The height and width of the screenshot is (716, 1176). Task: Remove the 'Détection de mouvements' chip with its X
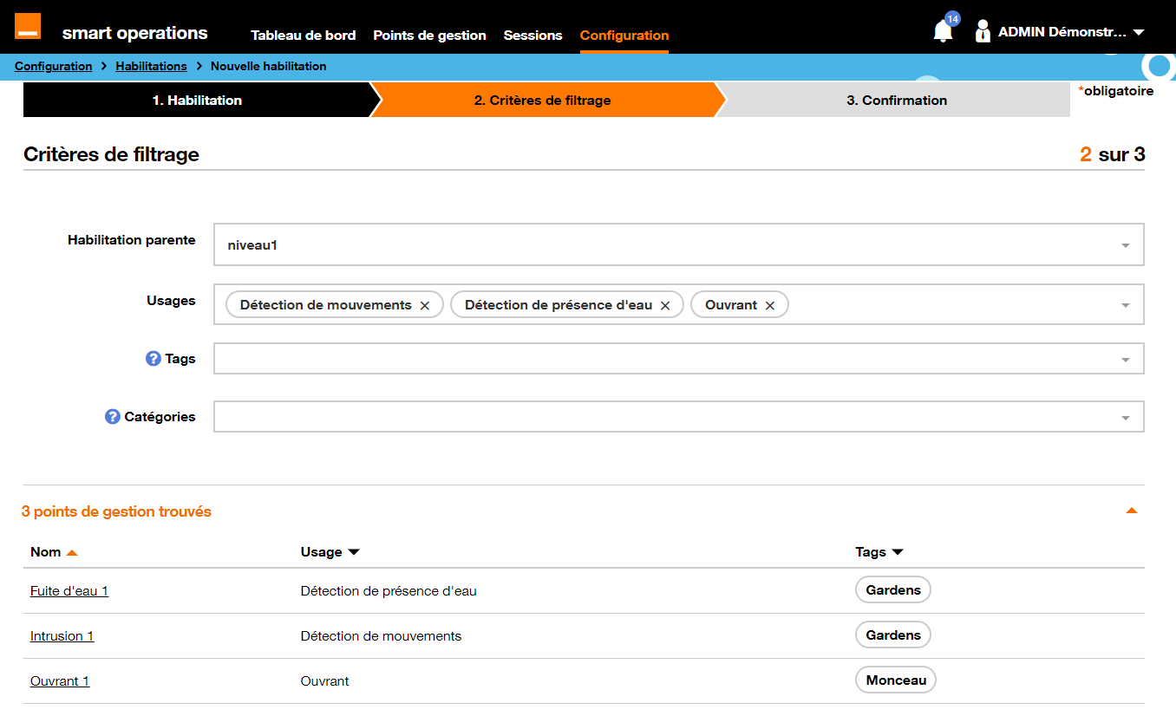tap(425, 304)
